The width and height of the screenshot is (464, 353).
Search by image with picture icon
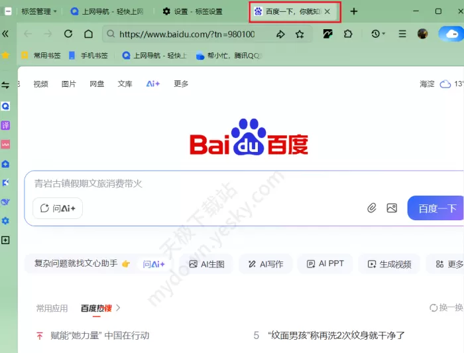click(x=392, y=208)
